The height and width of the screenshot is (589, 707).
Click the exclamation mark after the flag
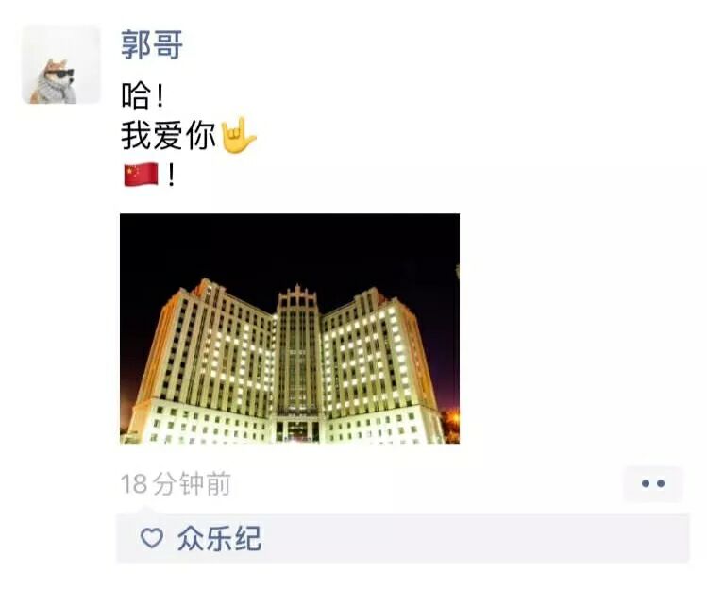[x=171, y=176]
